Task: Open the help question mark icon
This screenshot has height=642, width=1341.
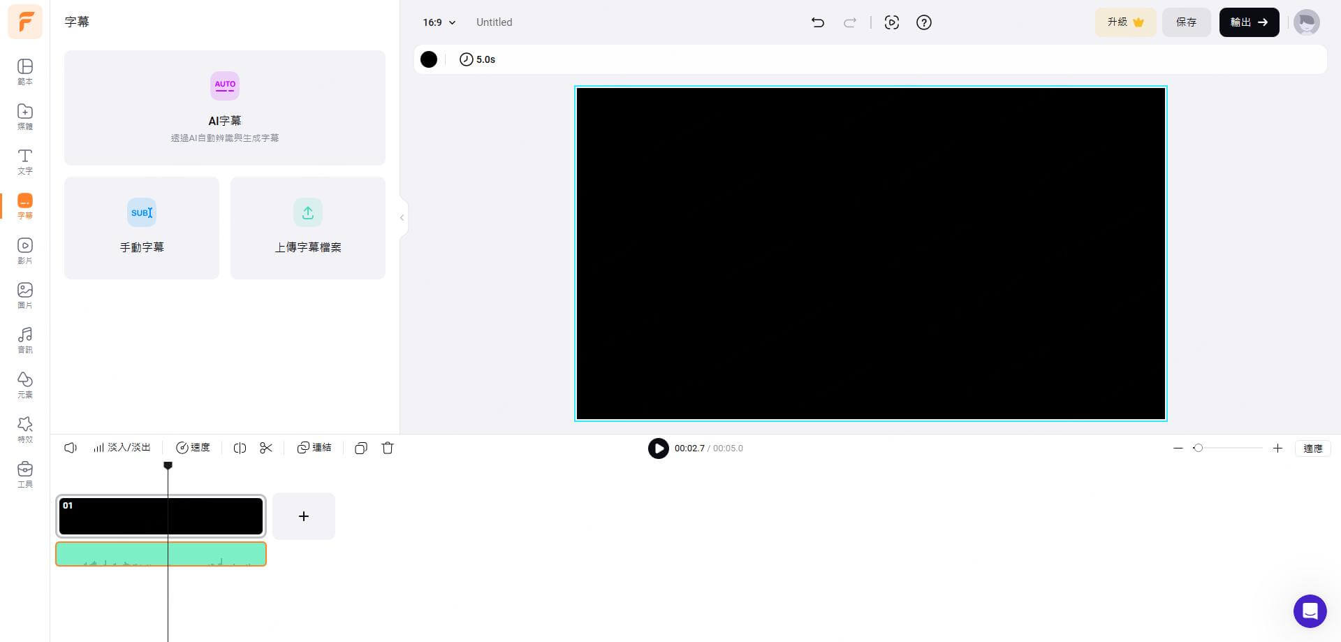Action: (x=924, y=22)
